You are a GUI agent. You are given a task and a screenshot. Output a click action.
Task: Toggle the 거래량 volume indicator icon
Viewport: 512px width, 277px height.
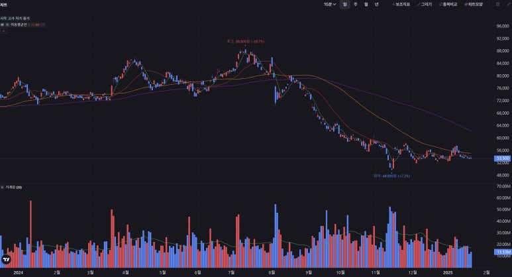click(x=3, y=188)
